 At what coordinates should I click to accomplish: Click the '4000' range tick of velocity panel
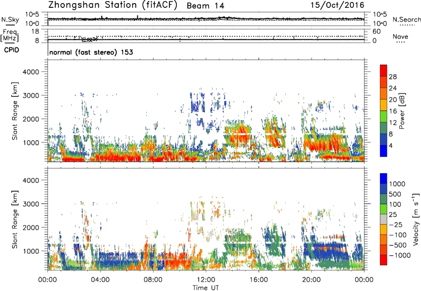[31, 180]
